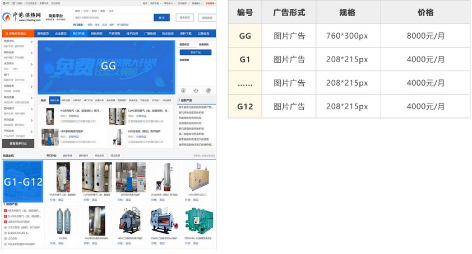This screenshot has height=254, width=472.
Task: Open the G1-G12 ad image tile
Action: [23, 182]
